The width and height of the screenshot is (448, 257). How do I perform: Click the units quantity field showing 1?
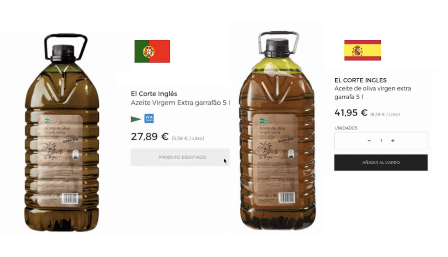click(x=381, y=141)
